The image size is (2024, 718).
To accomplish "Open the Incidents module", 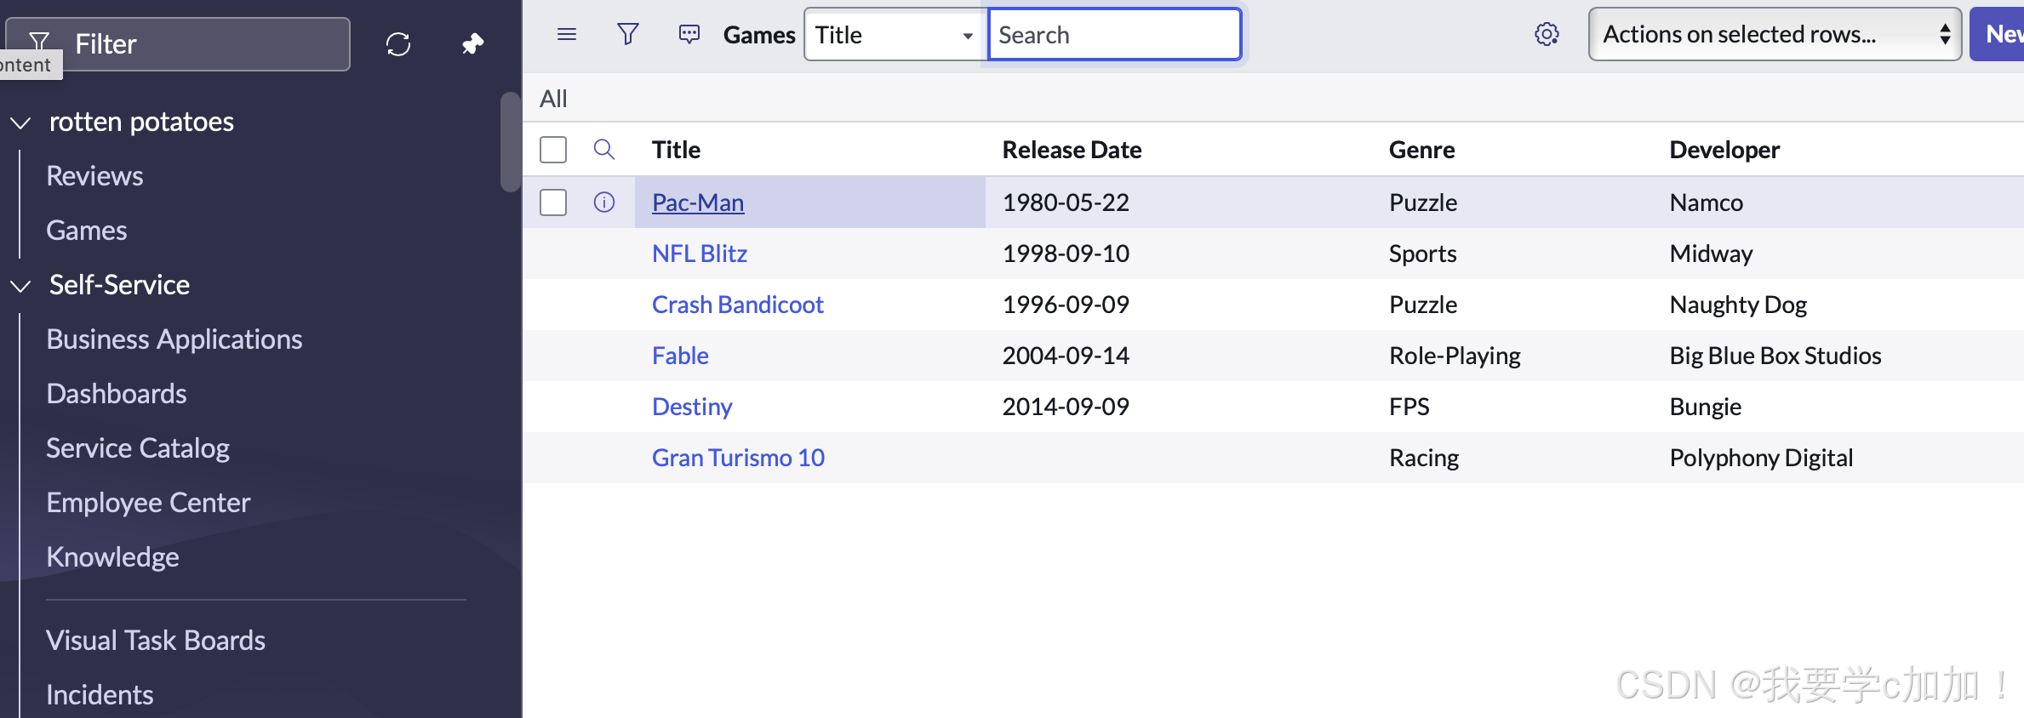I will tap(100, 695).
